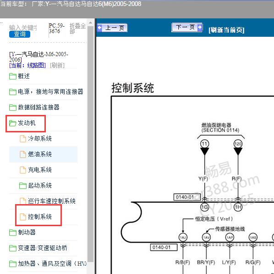274x274 pixels.
Task: Collapse the 发动机 open folder icon
Action: tap(12, 123)
